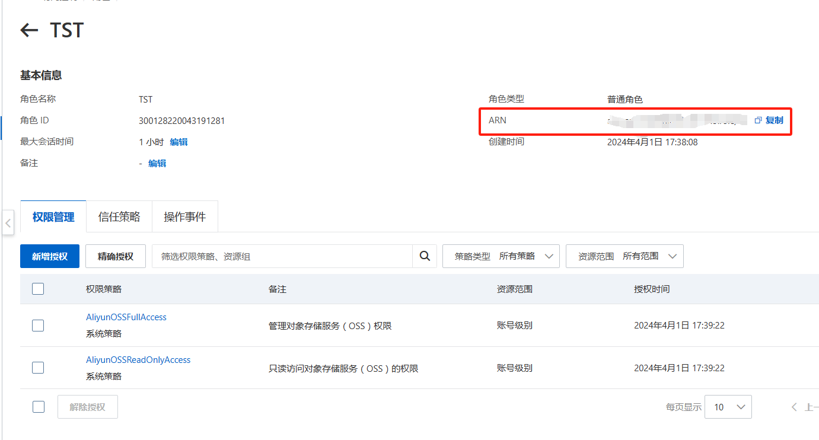Go back using the arrow beside TST
Screen dimensions: 819x440
pos(29,30)
